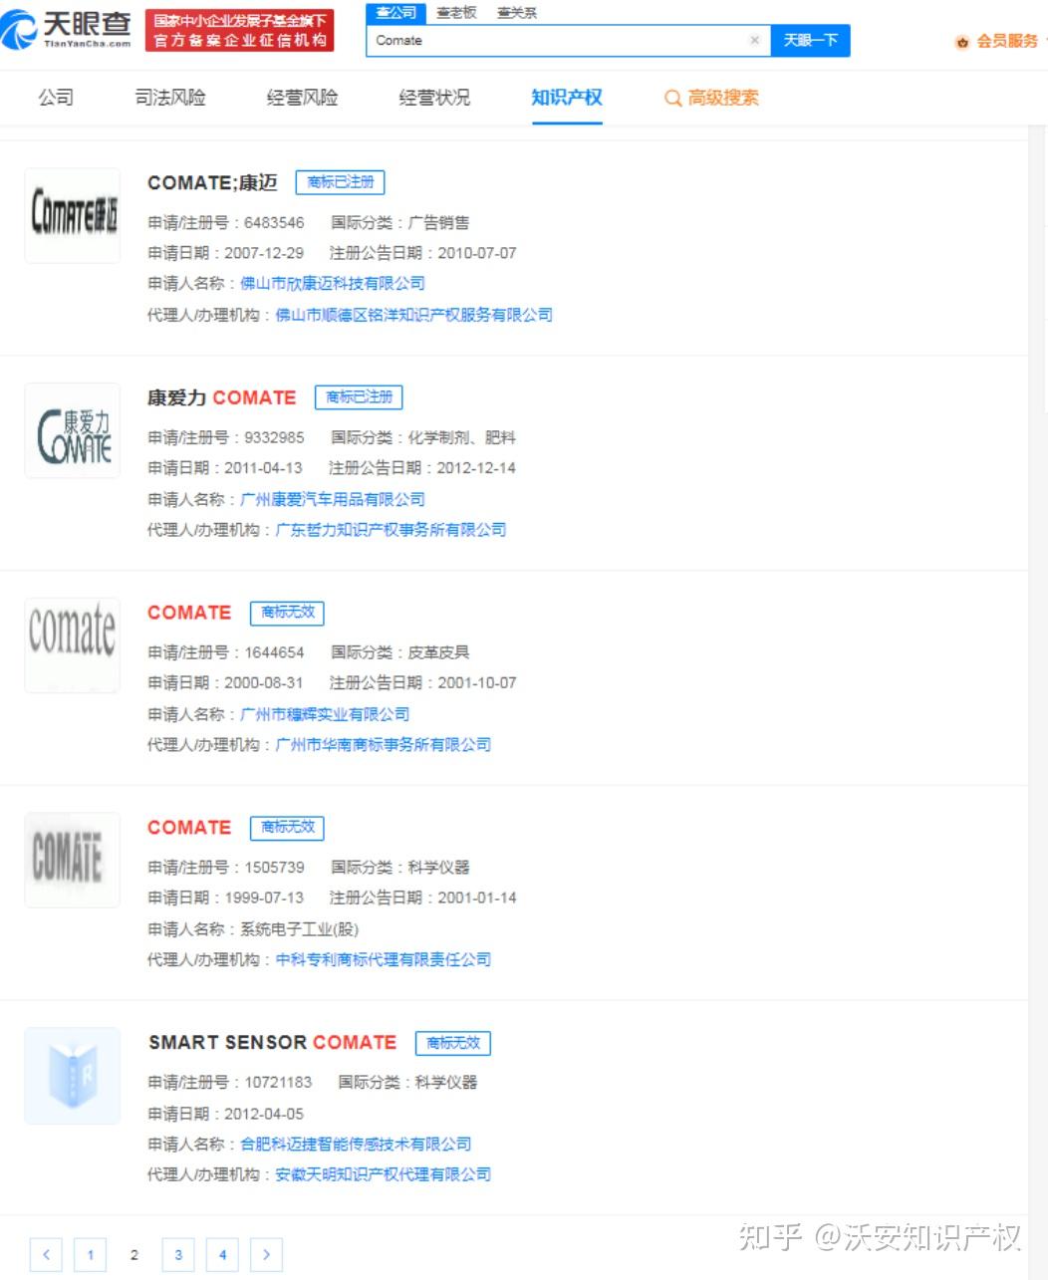Open advanced search via the magnifier icon
This screenshot has height=1280, width=1048.
pos(671,98)
